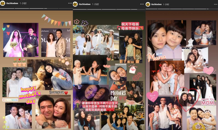The height and width of the screenshot is (130, 218).
Task: Open itschloebee profile from the MOTHERS DAY story
Action: pos(85,4)
